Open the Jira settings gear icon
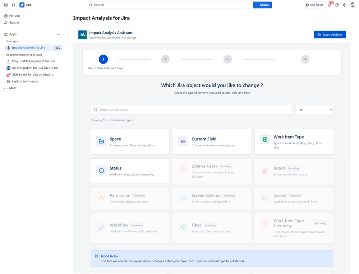 [344, 5]
